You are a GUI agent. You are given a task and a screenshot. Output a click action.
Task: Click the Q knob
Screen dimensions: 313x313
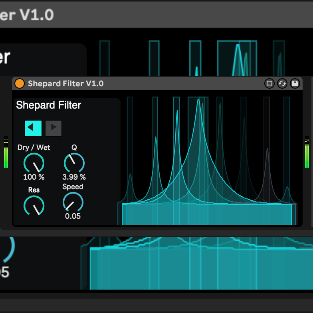click(74, 163)
